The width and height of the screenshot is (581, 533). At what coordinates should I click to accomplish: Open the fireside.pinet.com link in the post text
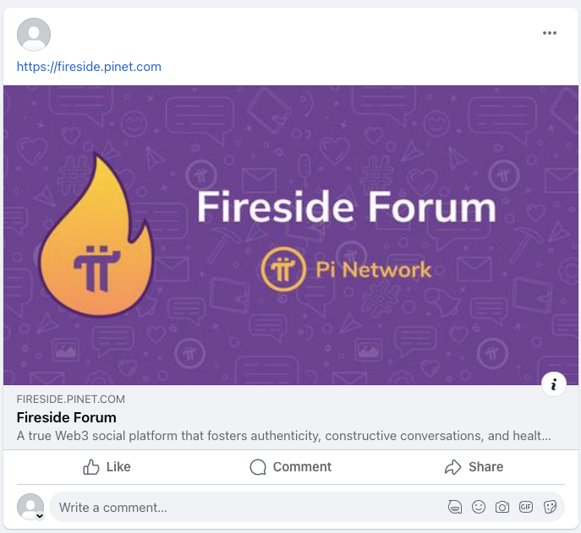[89, 67]
